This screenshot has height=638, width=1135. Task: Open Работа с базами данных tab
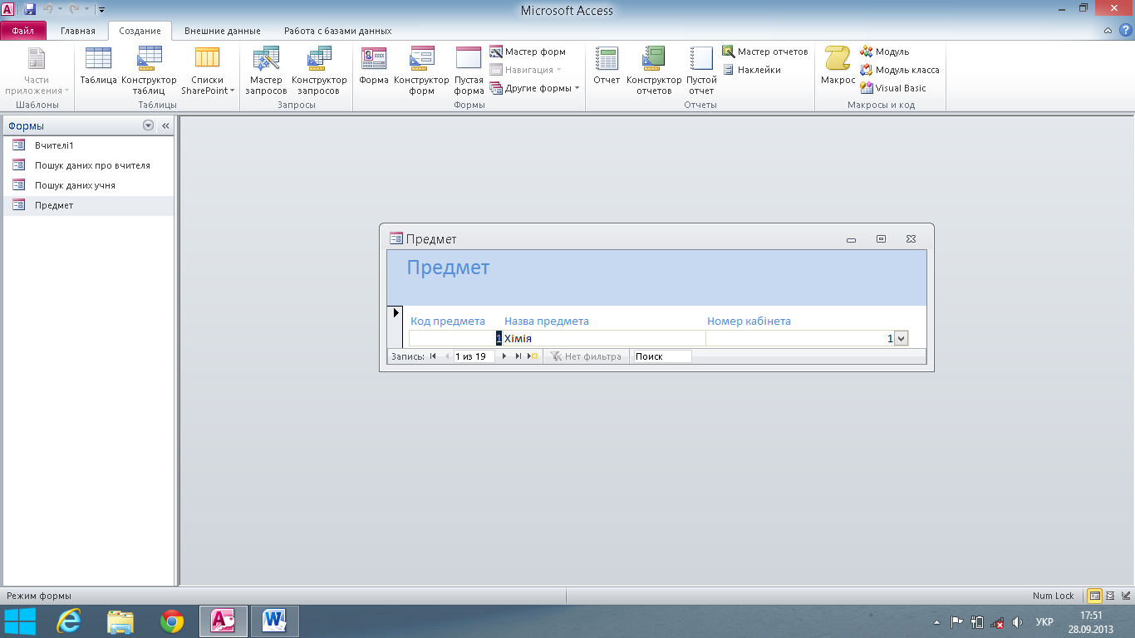tap(337, 31)
